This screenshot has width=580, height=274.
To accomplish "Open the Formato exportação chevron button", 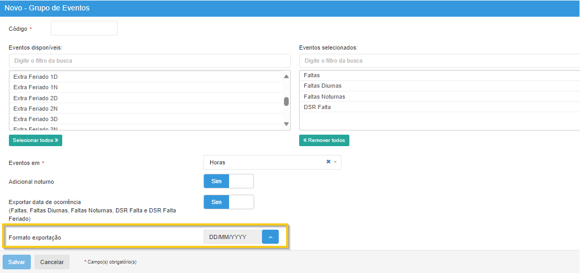I will (x=270, y=237).
